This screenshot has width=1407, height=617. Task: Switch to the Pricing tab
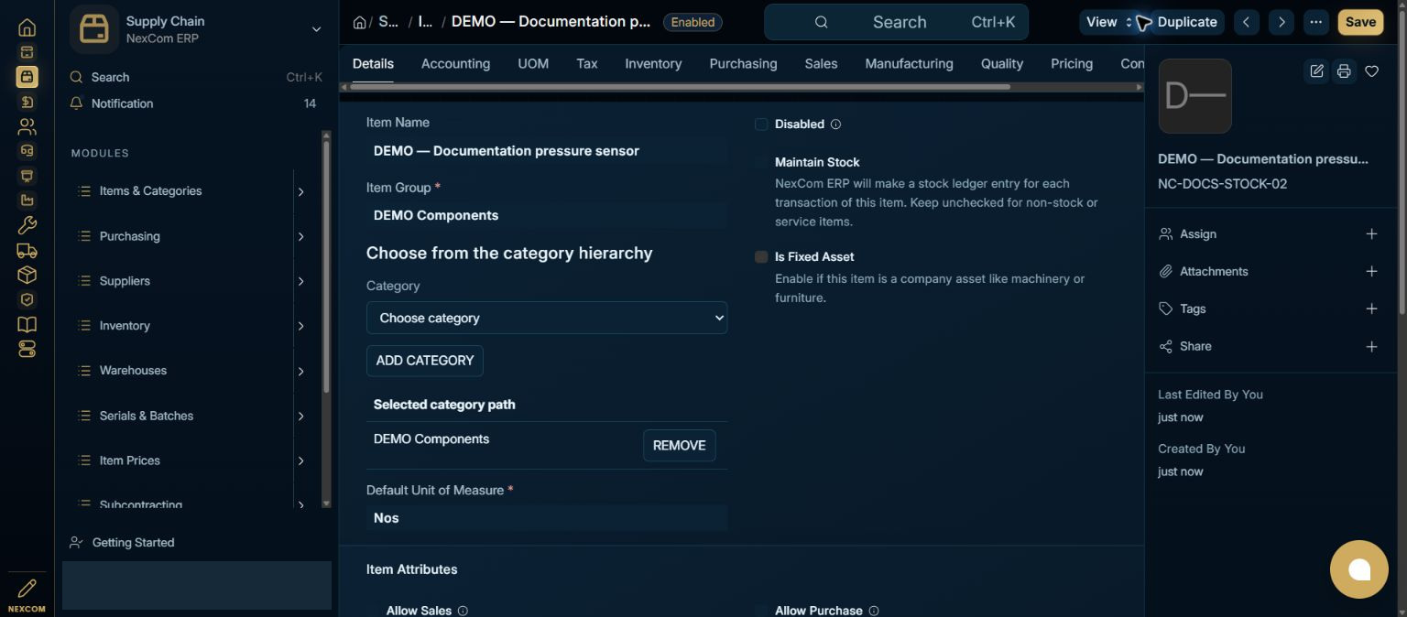click(1072, 63)
